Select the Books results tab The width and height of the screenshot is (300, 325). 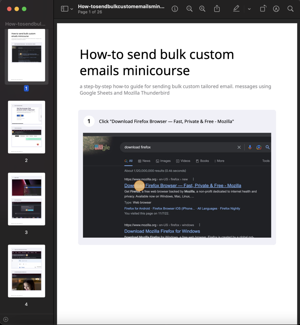pos(202,161)
